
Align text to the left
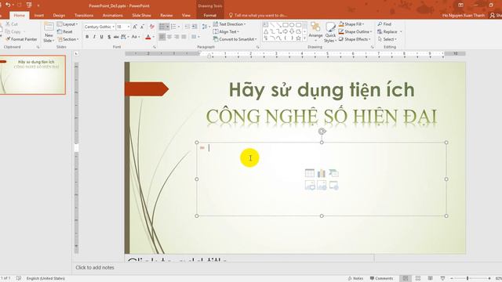point(162,37)
